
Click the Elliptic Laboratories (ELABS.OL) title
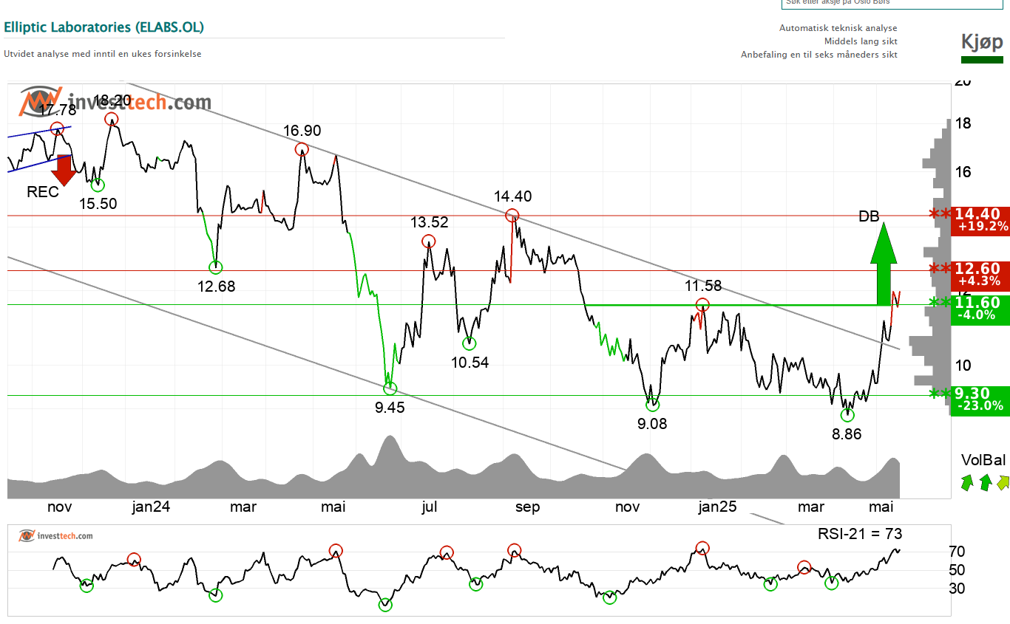[104, 27]
